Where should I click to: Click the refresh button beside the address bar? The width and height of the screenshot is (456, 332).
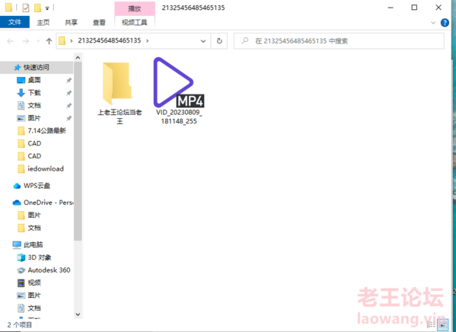tap(219, 41)
